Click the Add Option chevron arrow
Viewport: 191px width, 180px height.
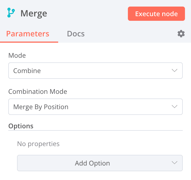(x=175, y=163)
